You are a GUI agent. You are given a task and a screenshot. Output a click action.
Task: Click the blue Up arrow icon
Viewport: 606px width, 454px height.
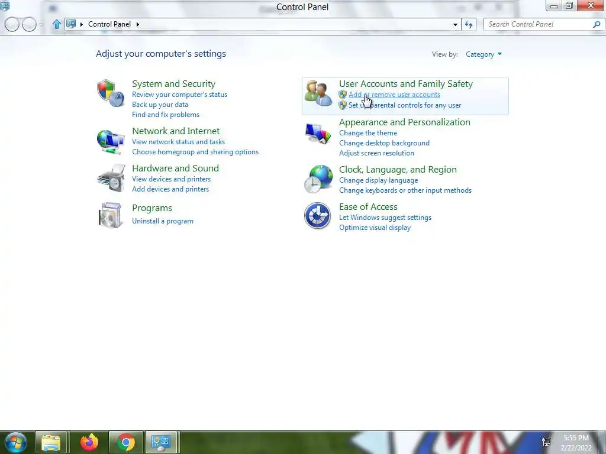click(56, 24)
